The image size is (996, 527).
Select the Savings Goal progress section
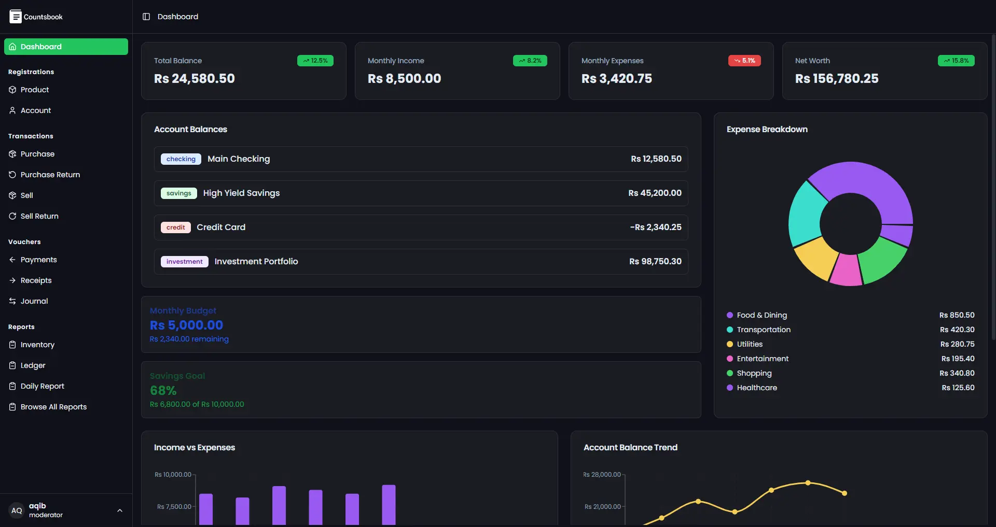[420, 390]
